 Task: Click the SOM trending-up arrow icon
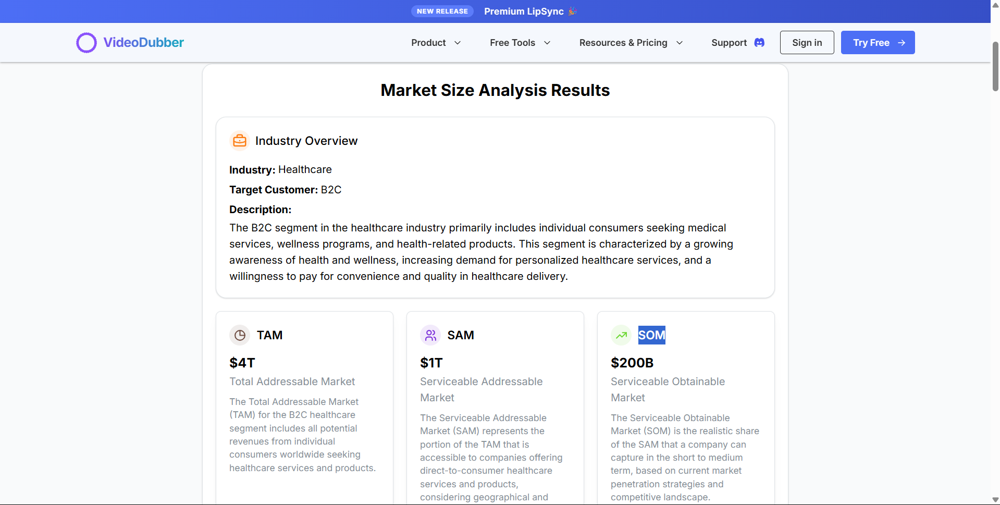point(621,335)
